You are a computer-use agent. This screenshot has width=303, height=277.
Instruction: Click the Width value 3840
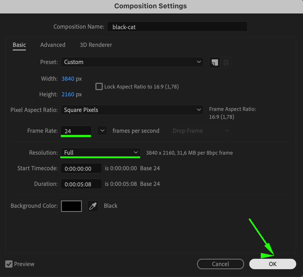pos(68,79)
